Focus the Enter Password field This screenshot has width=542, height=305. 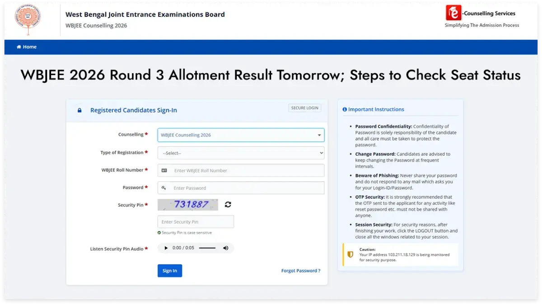tap(241, 188)
